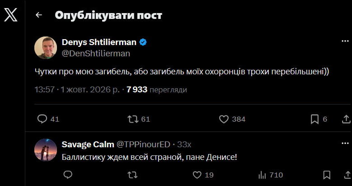Bookmark Savage Calm's reply
This screenshot has height=186, width=352.
point(327,175)
